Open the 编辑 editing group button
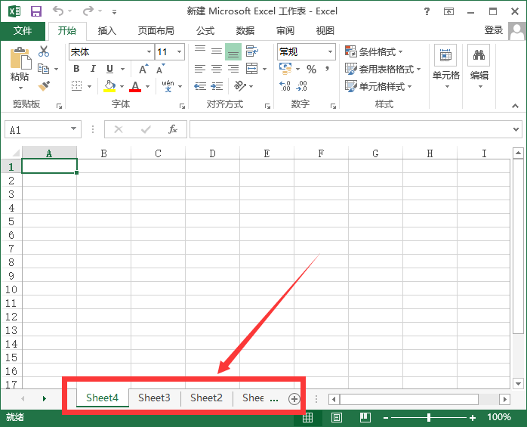Screen dimensions: 527x427 (x=479, y=67)
